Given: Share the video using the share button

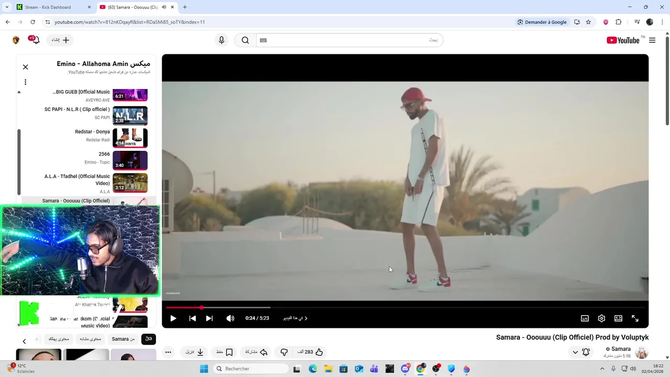Looking at the screenshot, I should (x=256, y=352).
